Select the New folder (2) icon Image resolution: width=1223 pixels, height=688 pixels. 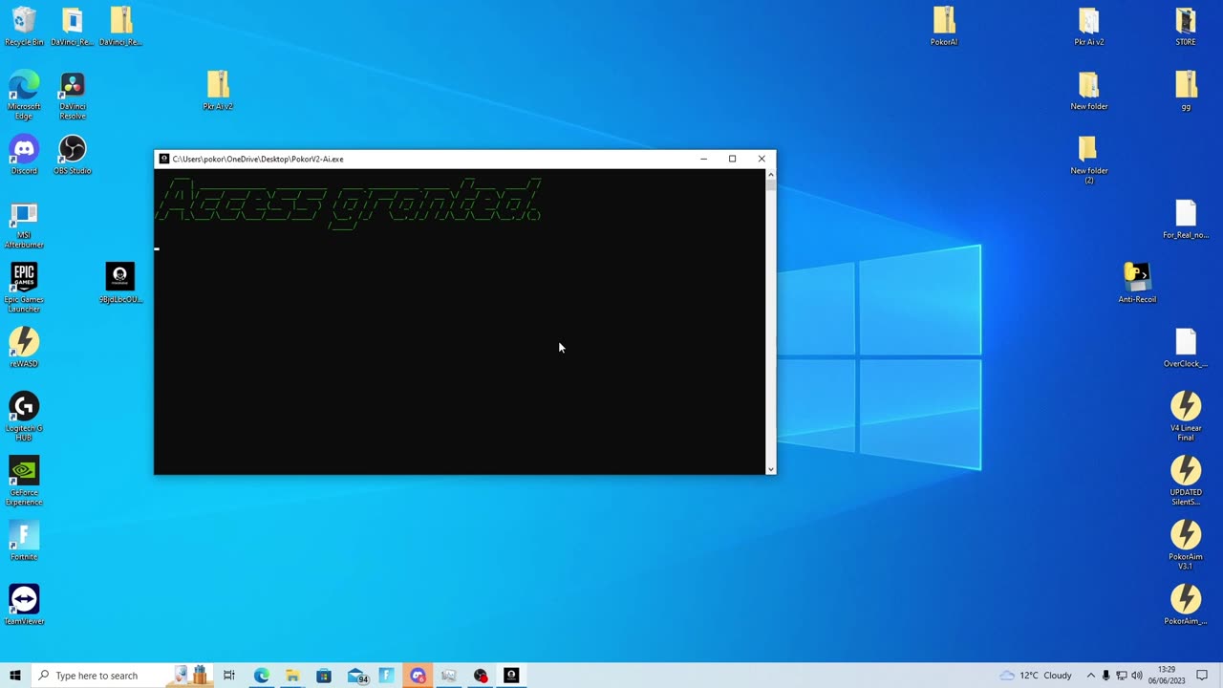tap(1089, 160)
